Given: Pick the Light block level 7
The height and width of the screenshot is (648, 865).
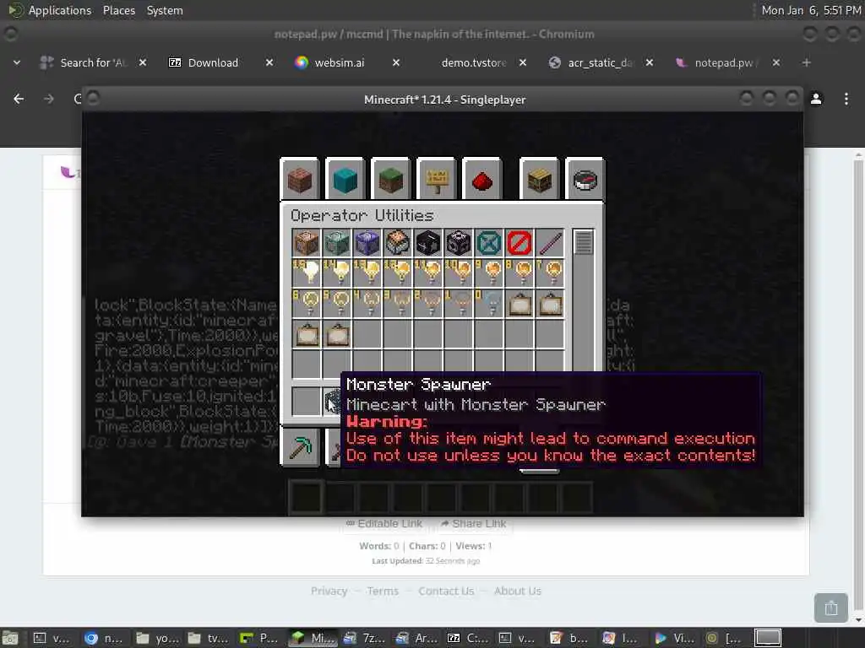Looking at the screenshot, I should pos(549,273).
